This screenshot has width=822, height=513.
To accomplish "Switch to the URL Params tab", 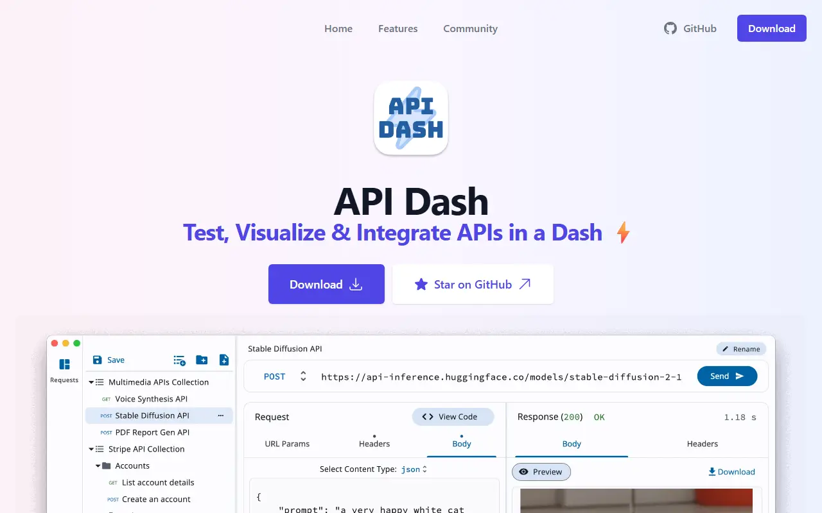I will tap(287, 444).
